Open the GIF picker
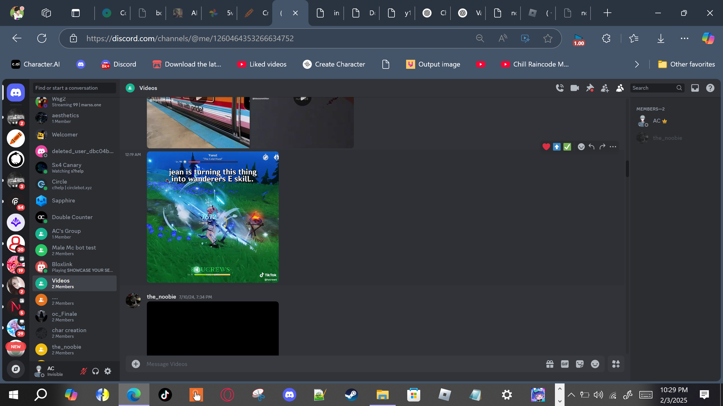The image size is (723, 406). click(565, 364)
